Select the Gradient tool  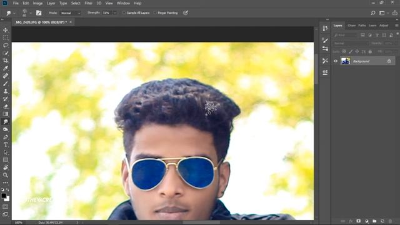pyautogui.click(x=6, y=114)
